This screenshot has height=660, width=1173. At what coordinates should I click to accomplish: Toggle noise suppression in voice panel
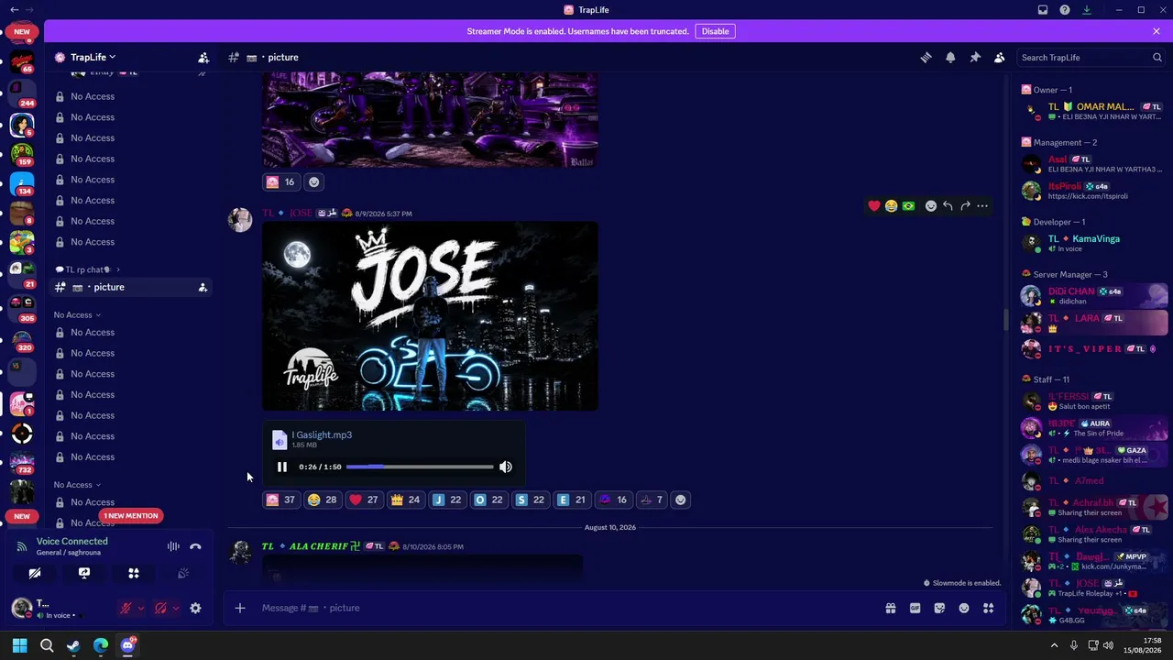coord(173,546)
